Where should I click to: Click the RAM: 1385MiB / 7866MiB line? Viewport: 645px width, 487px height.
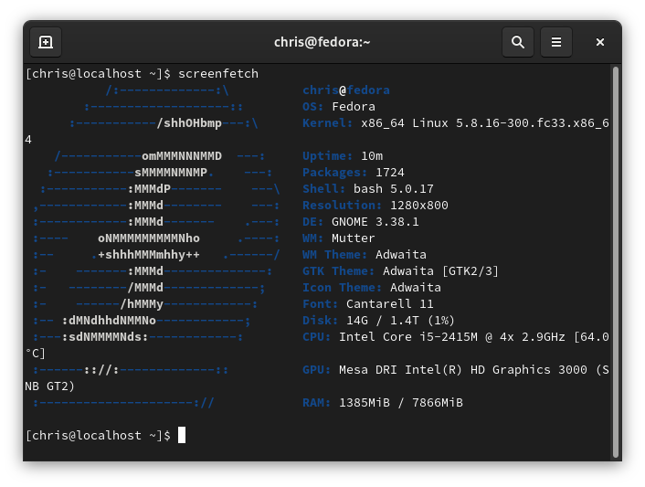[383, 403]
